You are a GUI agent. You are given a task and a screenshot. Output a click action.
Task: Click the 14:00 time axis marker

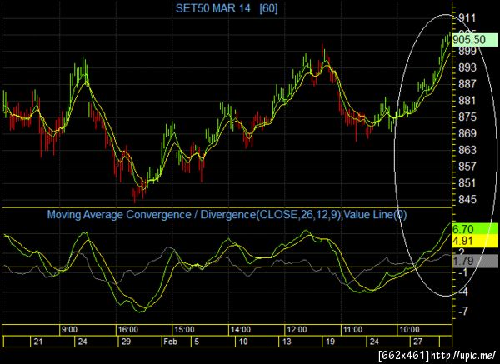(x=241, y=330)
